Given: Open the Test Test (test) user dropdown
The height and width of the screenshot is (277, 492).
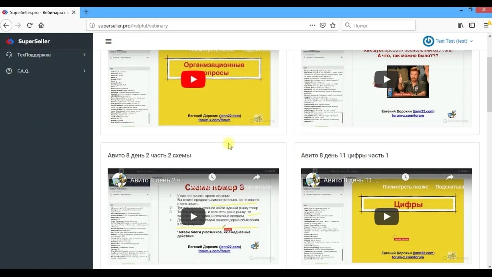Looking at the screenshot, I should coord(448,41).
